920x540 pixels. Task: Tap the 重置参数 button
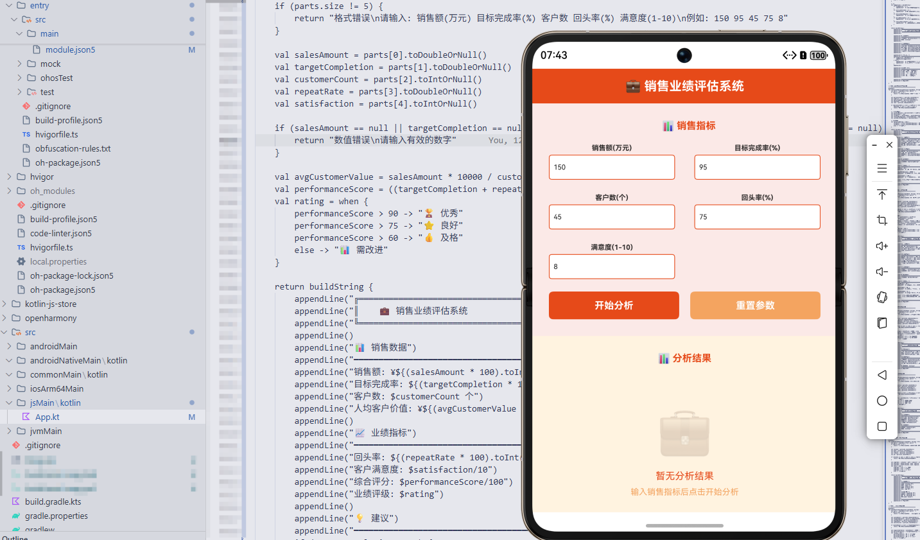tap(755, 305)
